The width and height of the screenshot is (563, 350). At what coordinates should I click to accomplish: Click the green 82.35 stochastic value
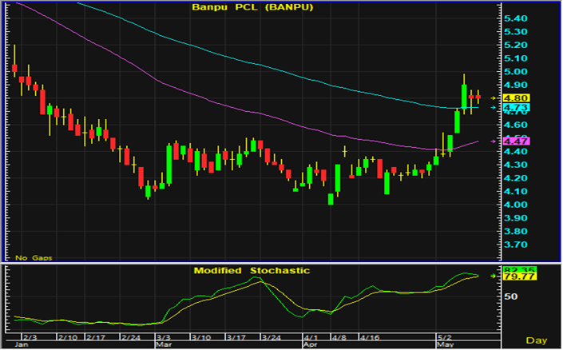click(x=520, y=270)
